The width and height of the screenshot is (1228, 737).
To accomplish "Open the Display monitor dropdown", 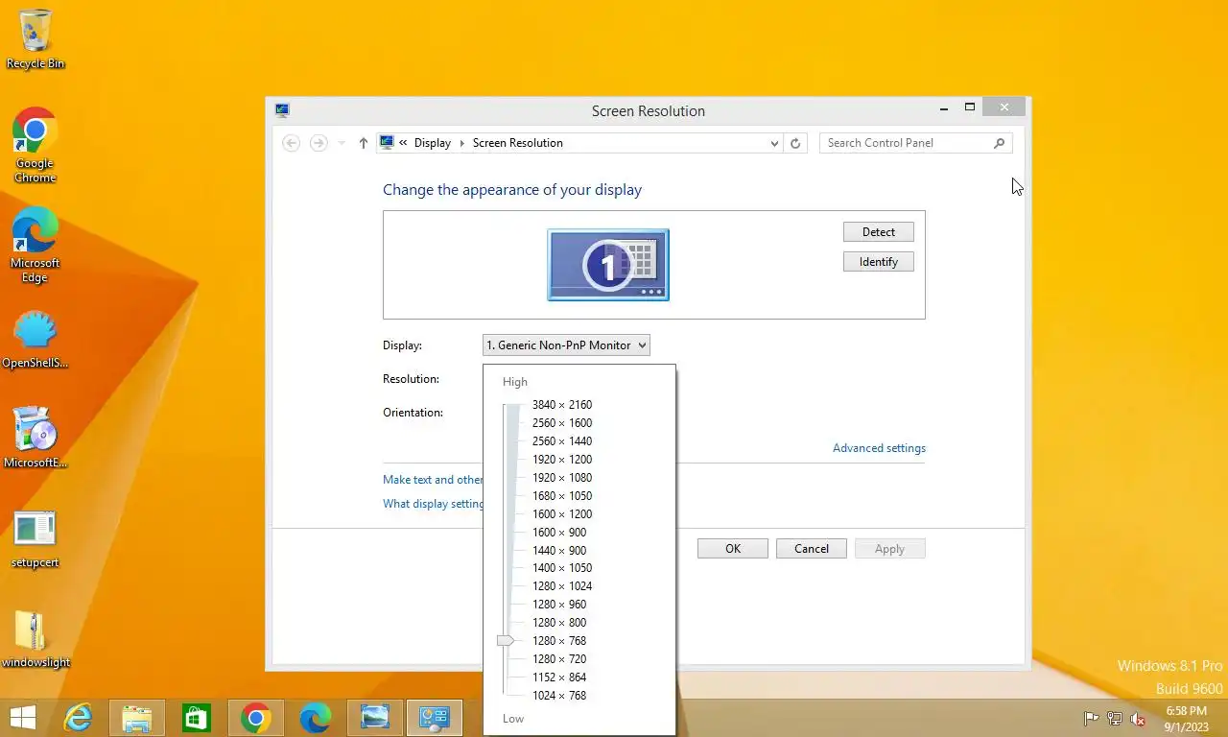I will click(566, 345).
